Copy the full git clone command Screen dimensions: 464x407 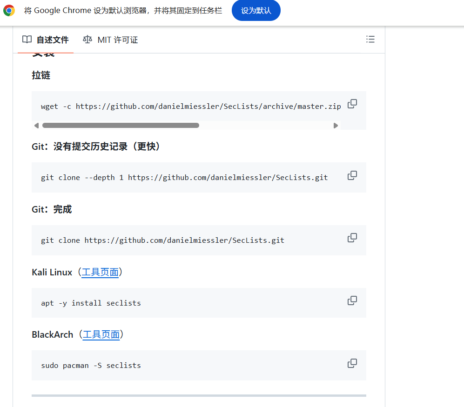click(352, 238)
